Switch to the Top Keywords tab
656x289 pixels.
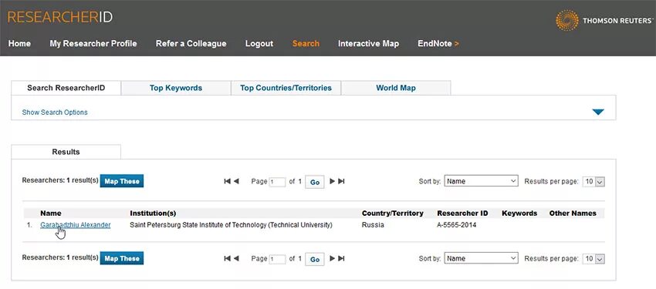[176, 88]
